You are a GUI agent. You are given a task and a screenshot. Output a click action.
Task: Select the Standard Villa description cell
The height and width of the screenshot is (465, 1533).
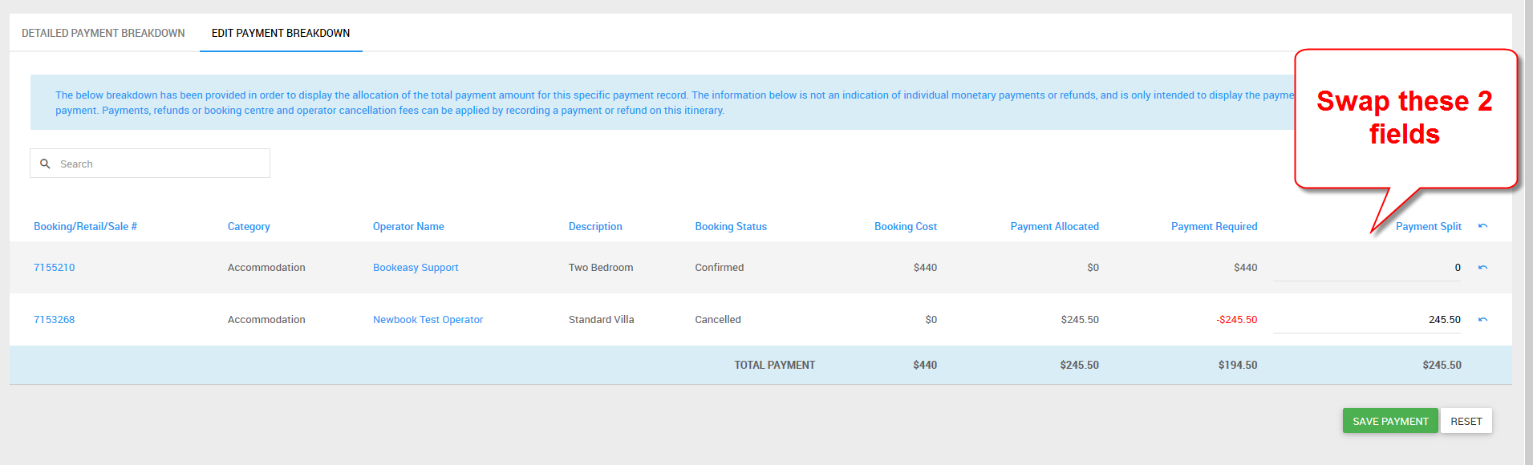[601, 320]
